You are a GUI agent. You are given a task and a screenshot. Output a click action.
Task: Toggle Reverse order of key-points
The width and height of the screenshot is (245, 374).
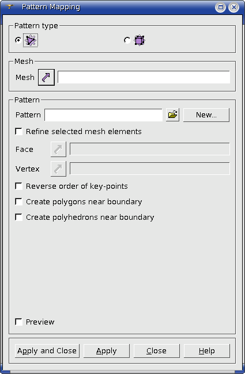point(18,186)
